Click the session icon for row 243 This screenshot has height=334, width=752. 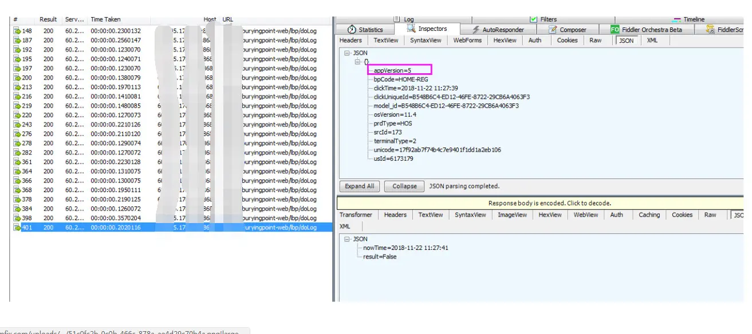coord(17,125)
